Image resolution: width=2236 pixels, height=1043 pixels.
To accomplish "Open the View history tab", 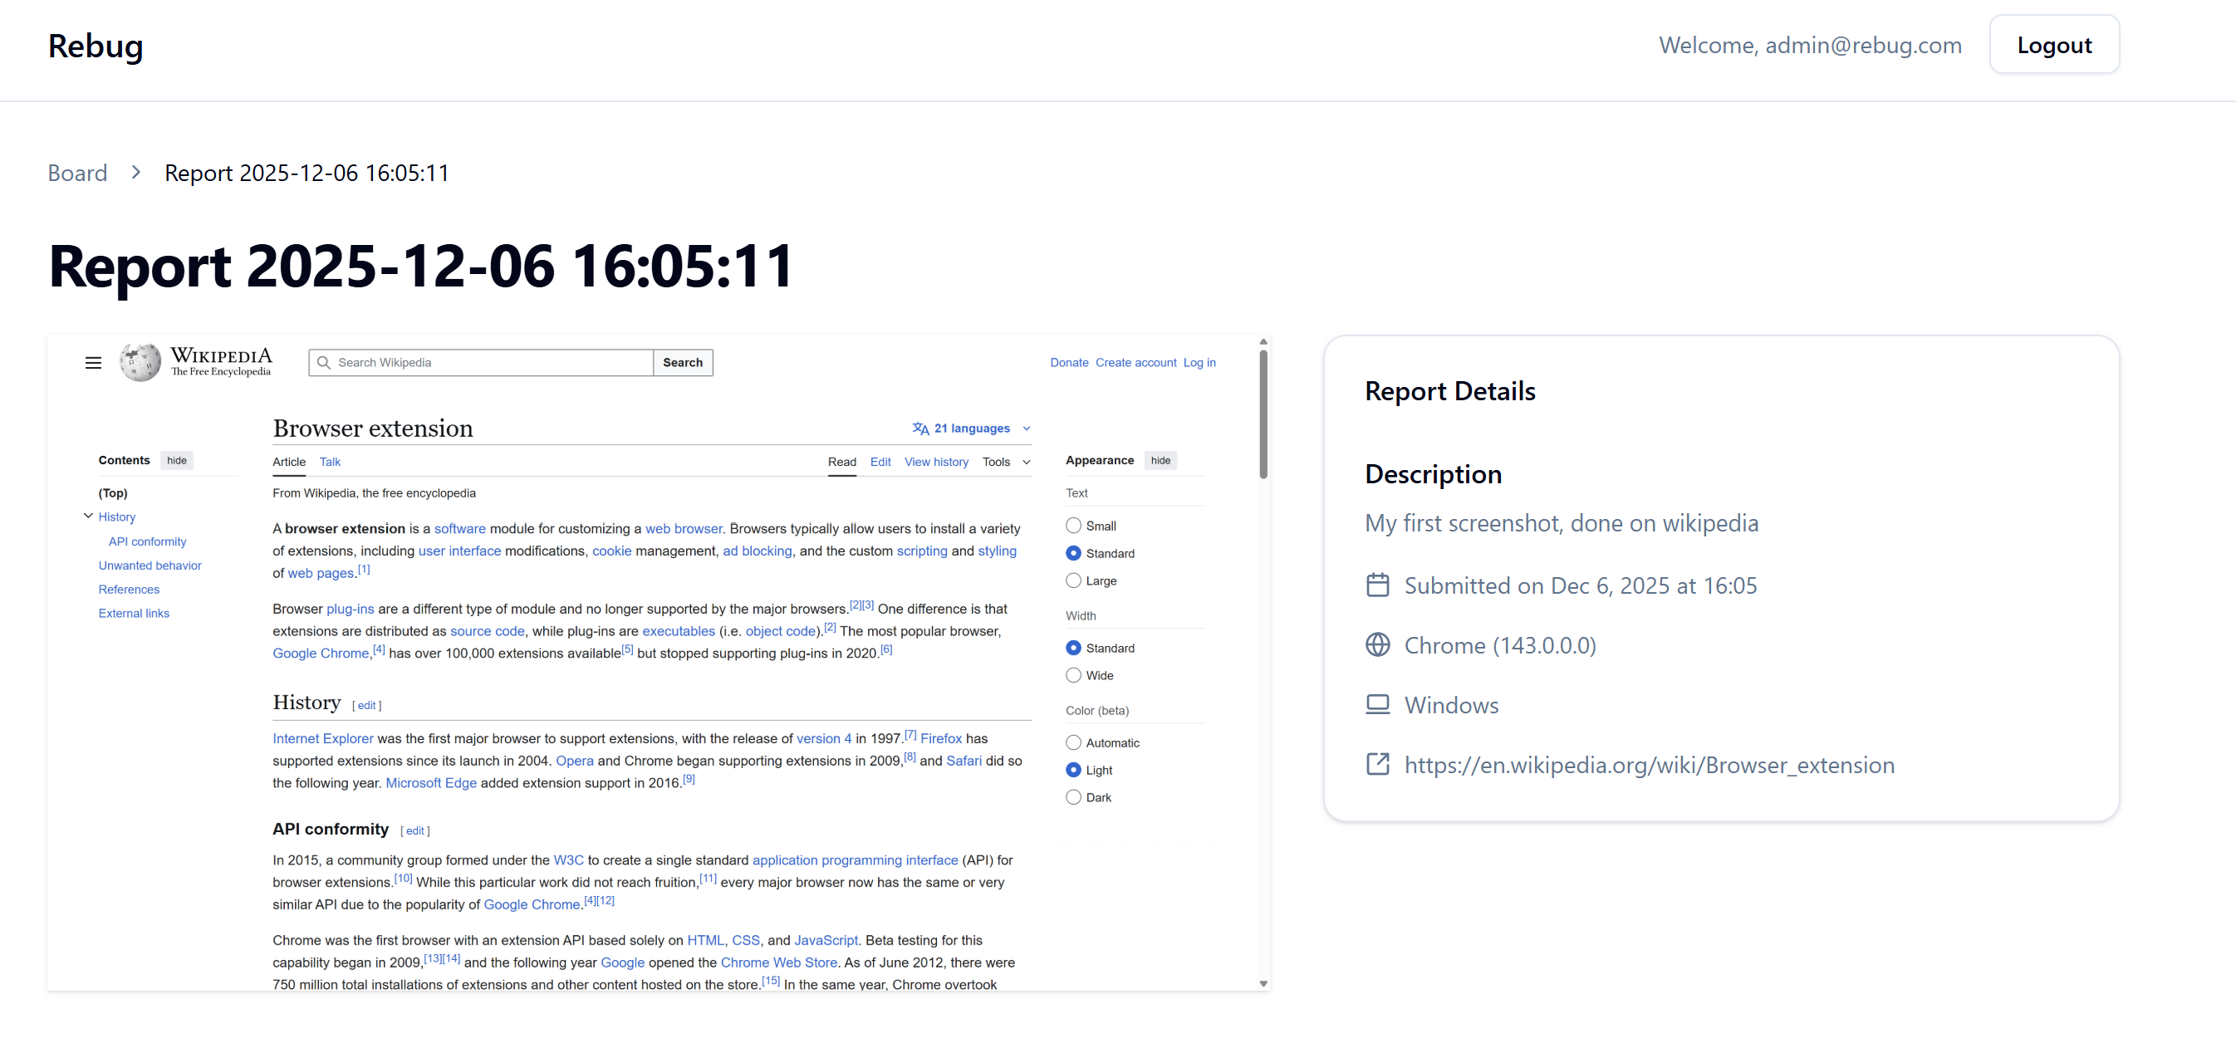I will pyautogui.click(x=936, y=462).
